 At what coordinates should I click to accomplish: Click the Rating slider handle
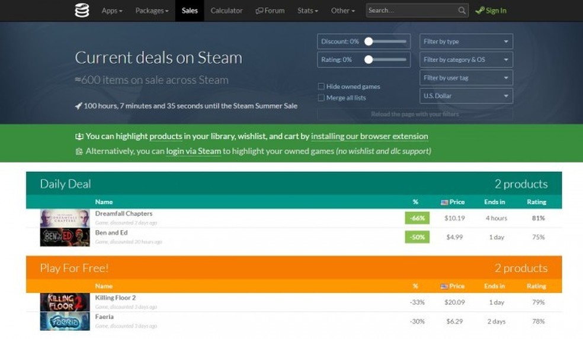point(369,59)
